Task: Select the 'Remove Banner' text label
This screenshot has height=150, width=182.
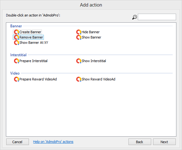Action: [x=31, y=37]
